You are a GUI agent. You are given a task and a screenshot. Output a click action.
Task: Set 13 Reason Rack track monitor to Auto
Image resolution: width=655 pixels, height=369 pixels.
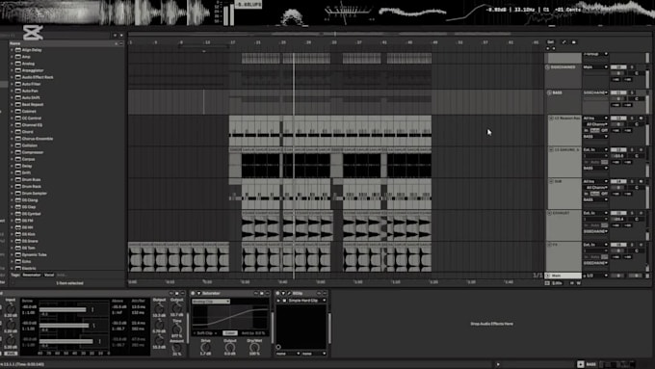point(595,131)
